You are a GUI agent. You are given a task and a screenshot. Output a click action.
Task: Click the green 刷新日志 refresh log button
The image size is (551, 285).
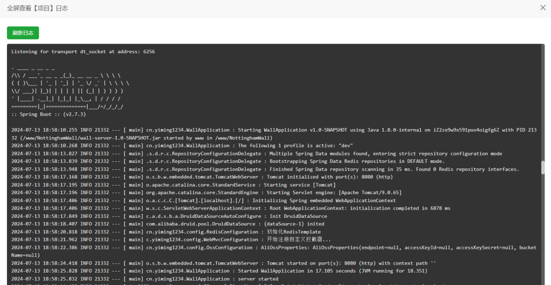23,33
